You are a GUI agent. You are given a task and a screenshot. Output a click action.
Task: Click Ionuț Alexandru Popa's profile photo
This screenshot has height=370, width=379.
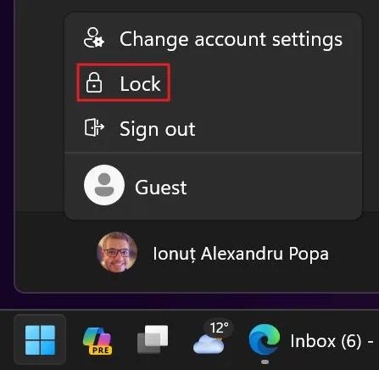[117, 252]
